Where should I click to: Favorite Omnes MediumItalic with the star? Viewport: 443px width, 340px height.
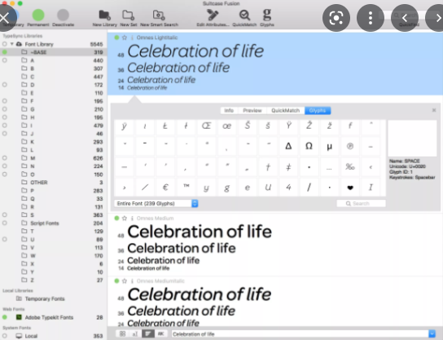click(125, 280)
